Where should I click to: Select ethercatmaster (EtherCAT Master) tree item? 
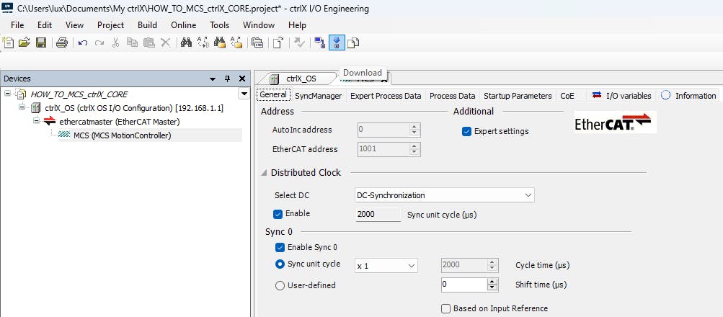pyautogui.click(x=120, y=122)
